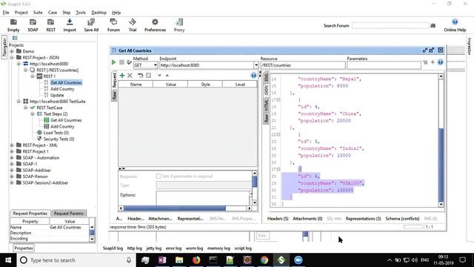Click the response vertical scrollbar thumb
Screen dimensions: 474x267
(x=441, y=165)
